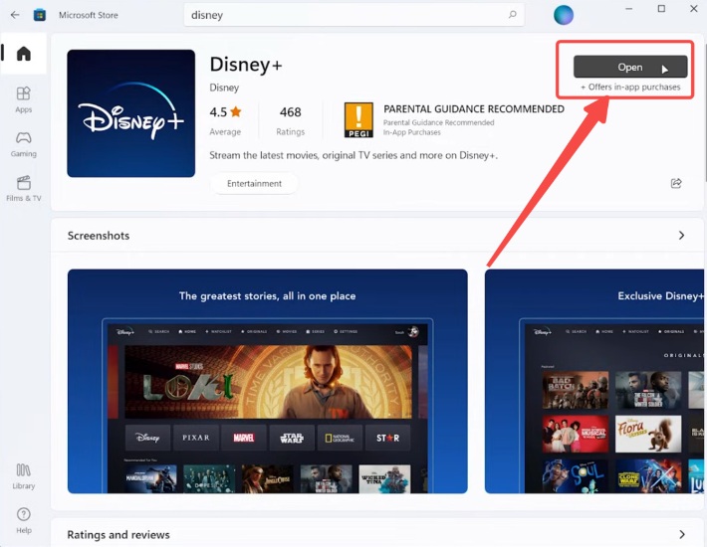Viewport: 707px width, 547px height.
Task: Click the Parental Guidance Recommended heading
Action: coord(474,109)
